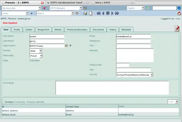Open the Action dropdown menu
Screen dimensions: 182x122
[x=55, y=13]
